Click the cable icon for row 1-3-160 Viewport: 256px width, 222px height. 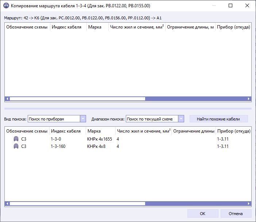pyautogui.click(x=16, y=146)
